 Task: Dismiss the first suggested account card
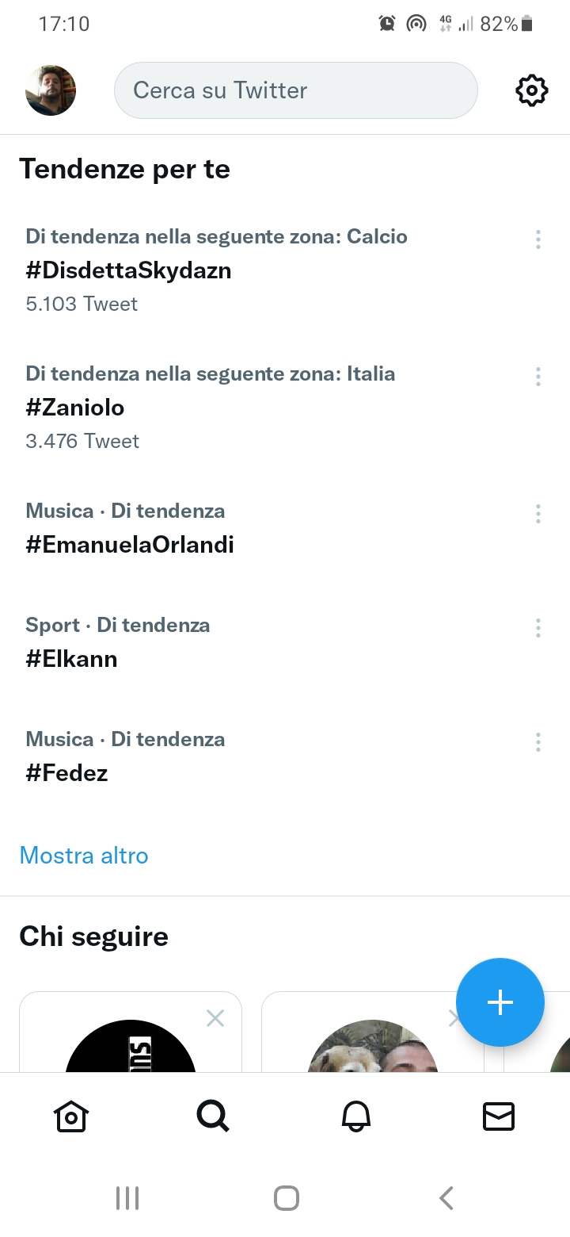tap(215, 1017)
